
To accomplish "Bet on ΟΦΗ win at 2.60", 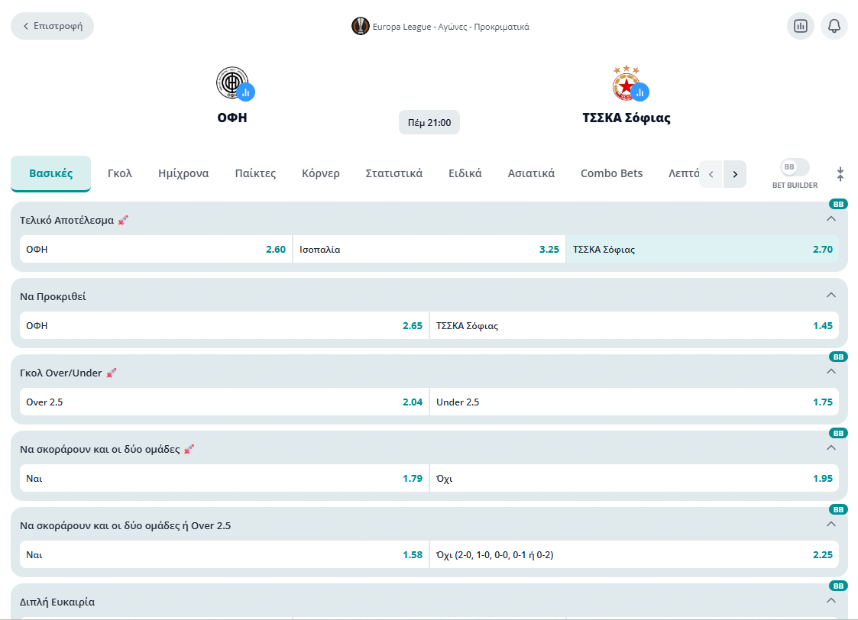I will (156, 250).
